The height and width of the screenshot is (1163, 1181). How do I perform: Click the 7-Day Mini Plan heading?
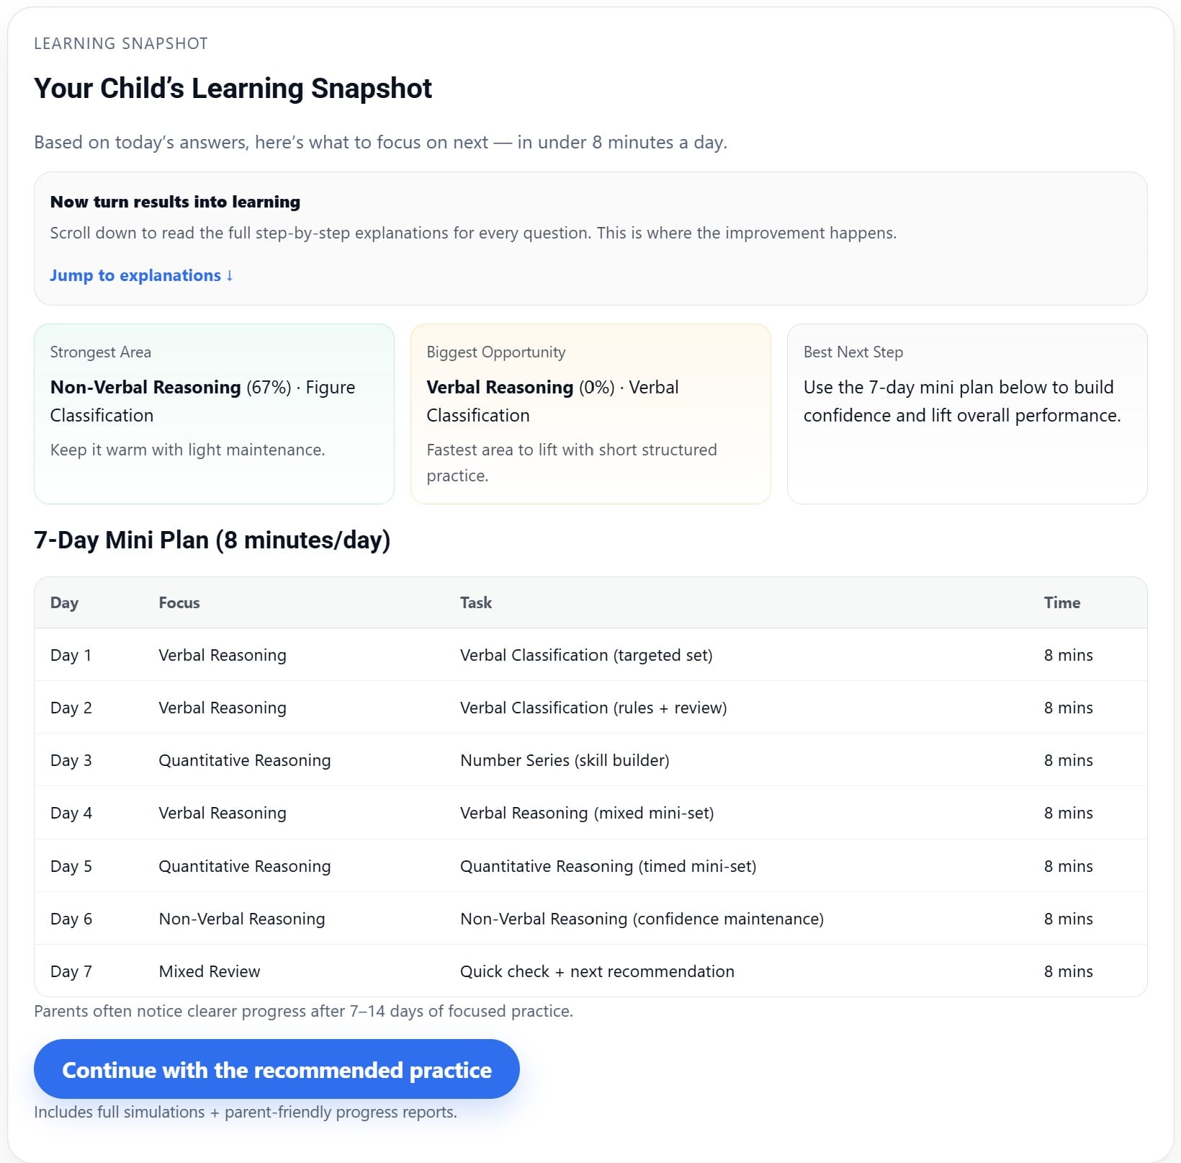click(x=212, y=540)
